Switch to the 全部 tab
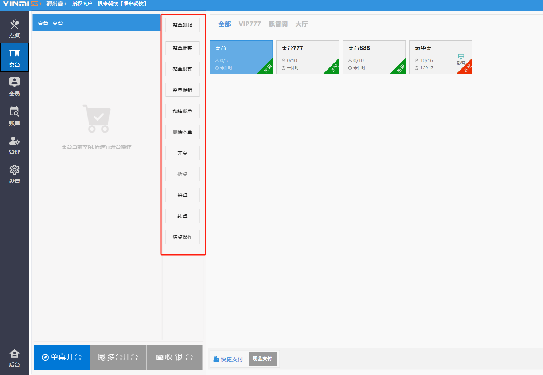 [224, 24]
